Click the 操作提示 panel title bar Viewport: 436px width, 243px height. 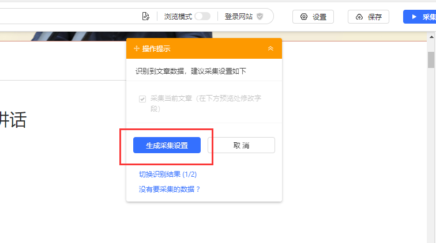click(202, 49)
